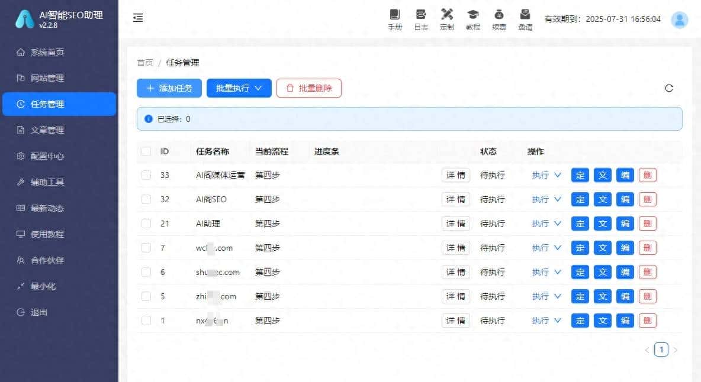
Task: Check the select-all checkbox in table header
Action: pos(146,151)
